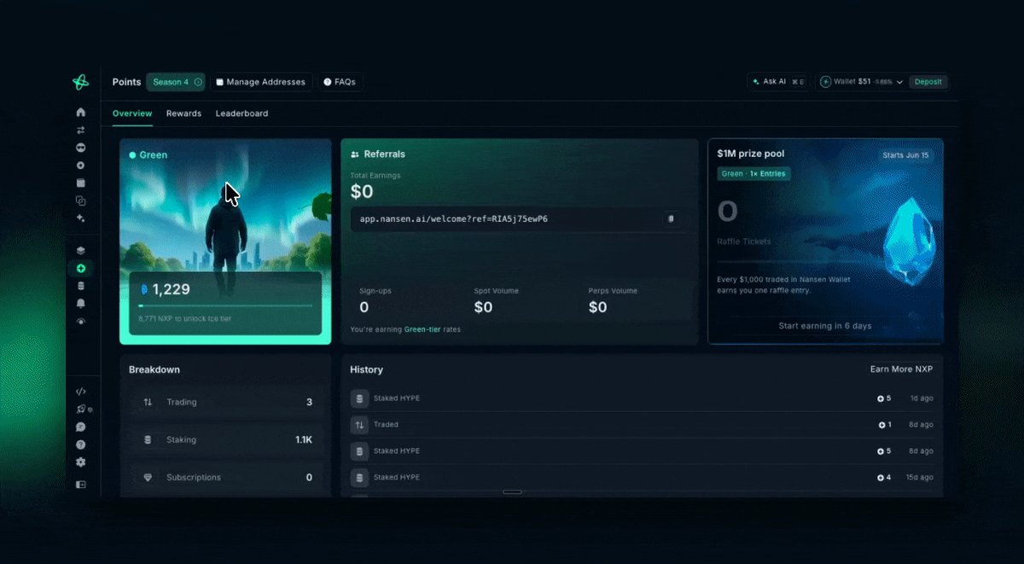Click the Traded row 8d ago timestamp
The width and height of the screenshot is (1024, 564).
922,424
